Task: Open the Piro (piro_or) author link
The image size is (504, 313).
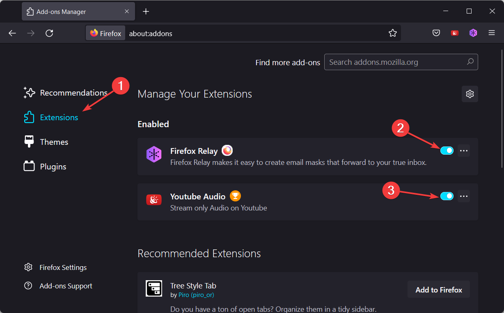Action: (x=196, y=295)
